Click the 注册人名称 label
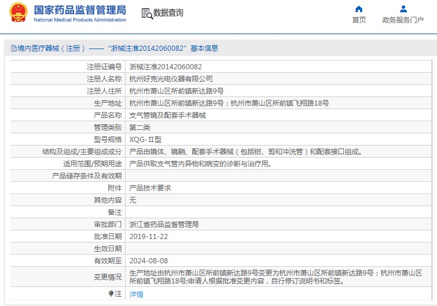 tap(104, 79)
